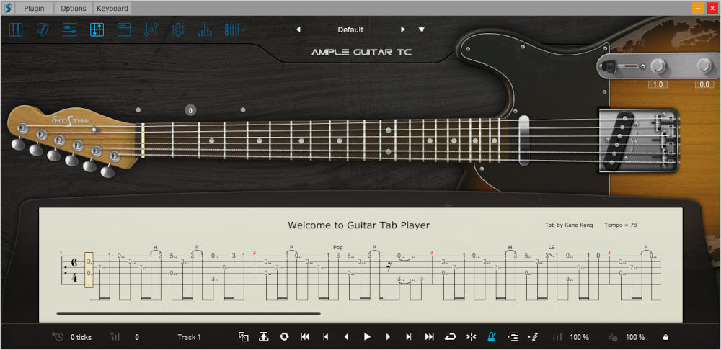Screen dimensions: 721x350
Task: Click the capo position marker labeled 0
Action: (190, 110)
